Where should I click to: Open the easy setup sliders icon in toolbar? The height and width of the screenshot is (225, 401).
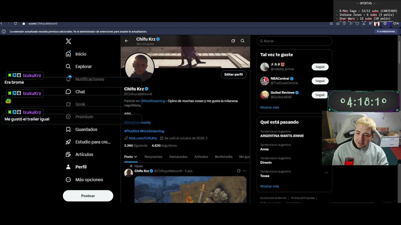[x=370, y=23]
